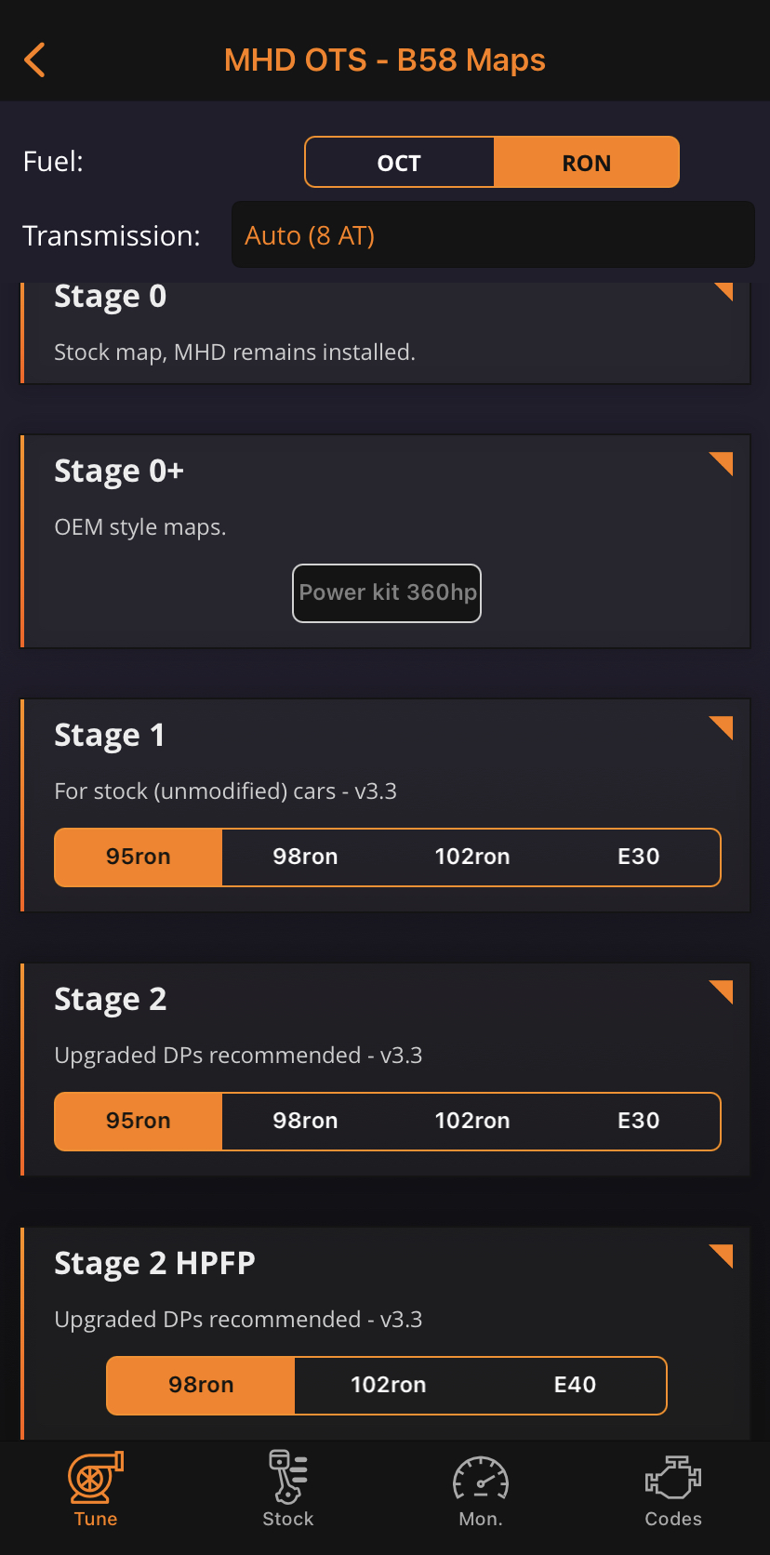The width and height of the screenshot is (770, 1555).
Task: Expand Stage 2 card via corner triangle
Action: (722, 991)
